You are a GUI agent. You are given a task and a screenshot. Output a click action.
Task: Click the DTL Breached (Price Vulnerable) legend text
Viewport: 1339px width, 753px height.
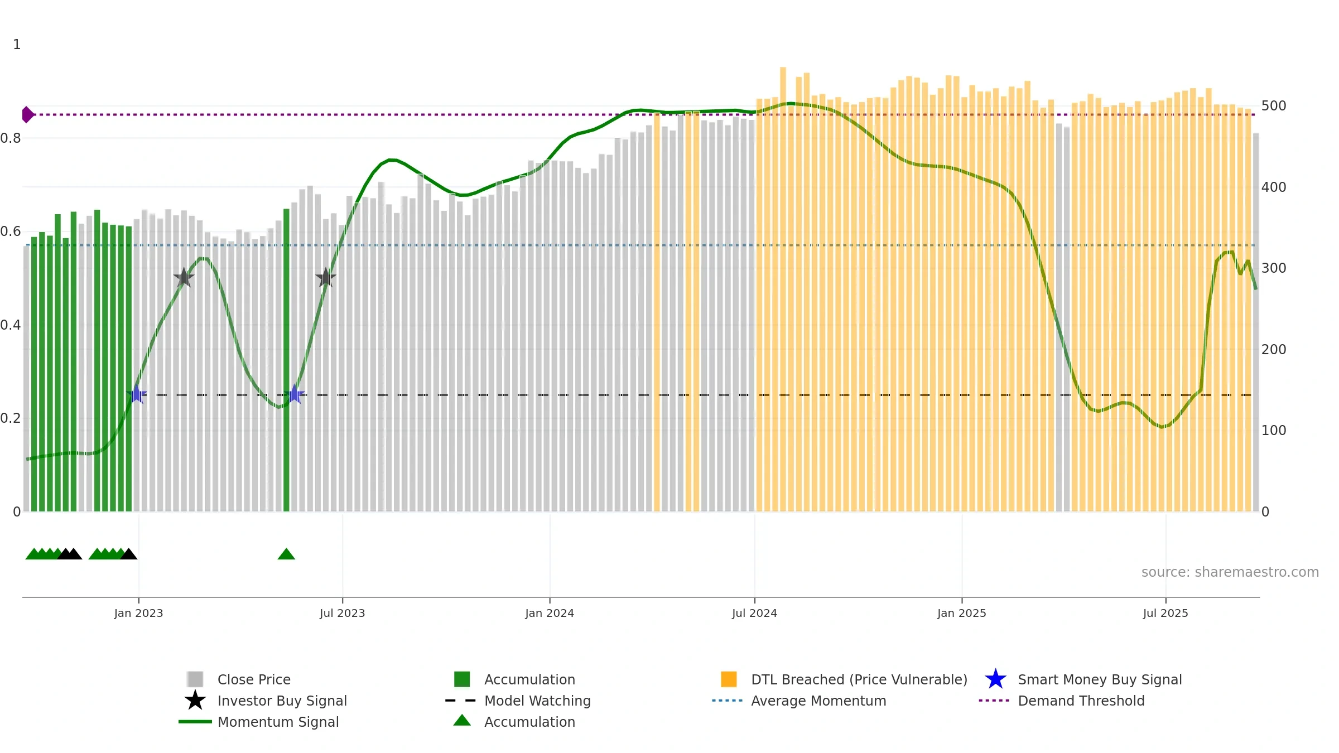pyautogui.click(x=859, y=679)
